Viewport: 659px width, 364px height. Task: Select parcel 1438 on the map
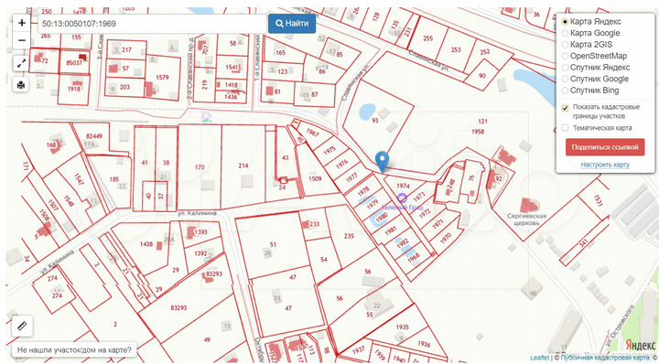click(x=146, y=244)
